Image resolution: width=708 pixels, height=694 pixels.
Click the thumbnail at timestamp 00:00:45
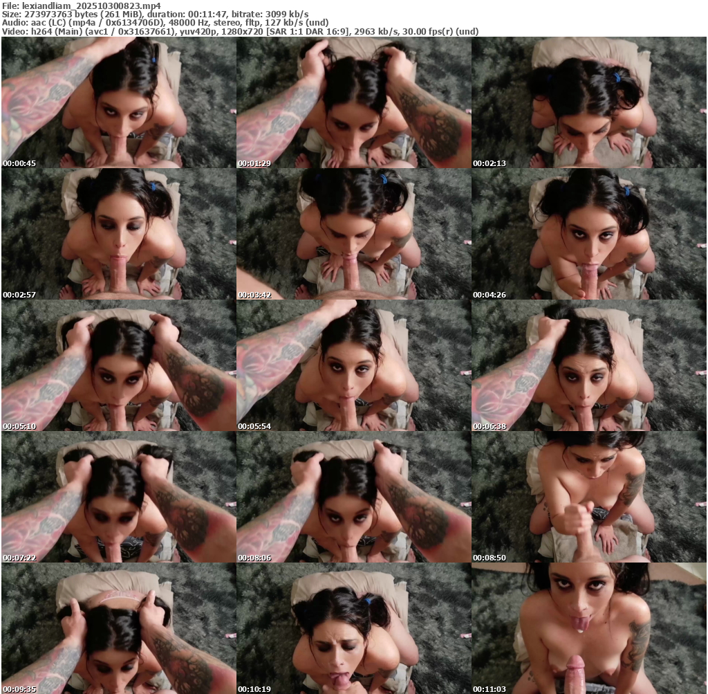click(x=118, y=102)
